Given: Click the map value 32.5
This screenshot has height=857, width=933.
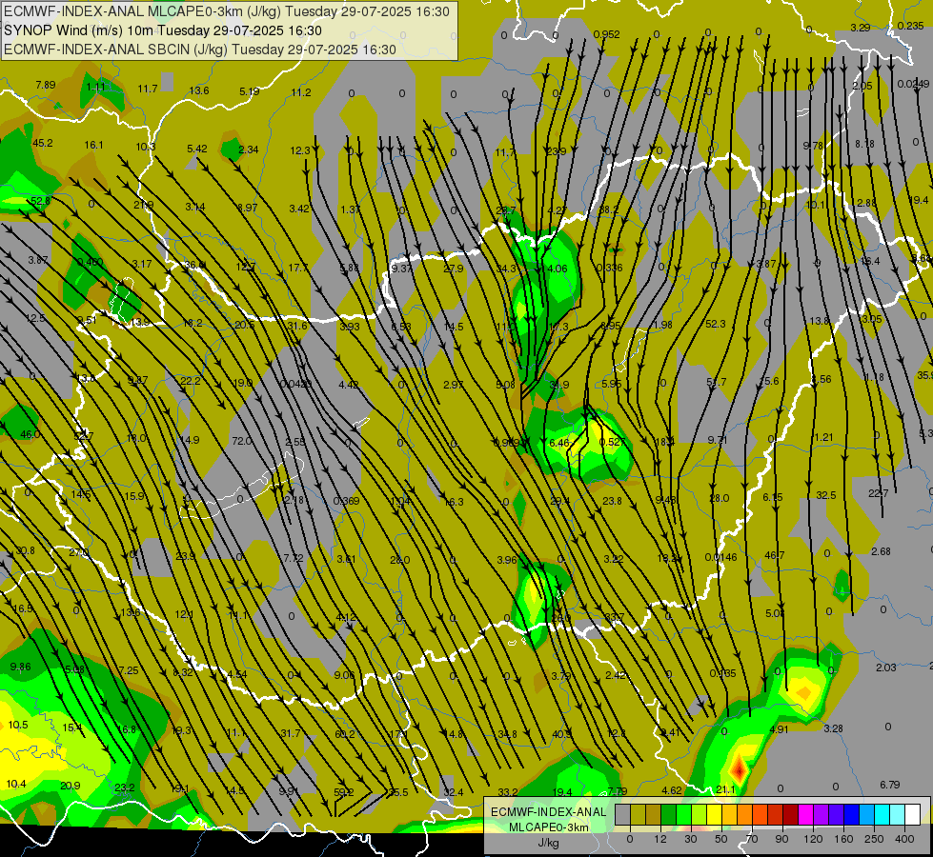Looking at the screenshot, I should tap(826, 495).
